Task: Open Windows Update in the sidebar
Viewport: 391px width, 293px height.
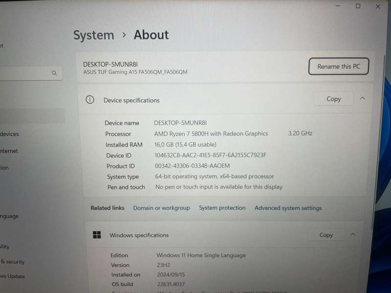Action: click(x=13, y=276)
